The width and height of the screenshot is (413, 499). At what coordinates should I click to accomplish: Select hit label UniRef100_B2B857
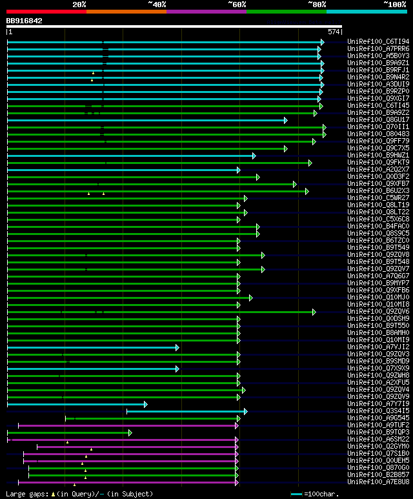click(378, 475)
